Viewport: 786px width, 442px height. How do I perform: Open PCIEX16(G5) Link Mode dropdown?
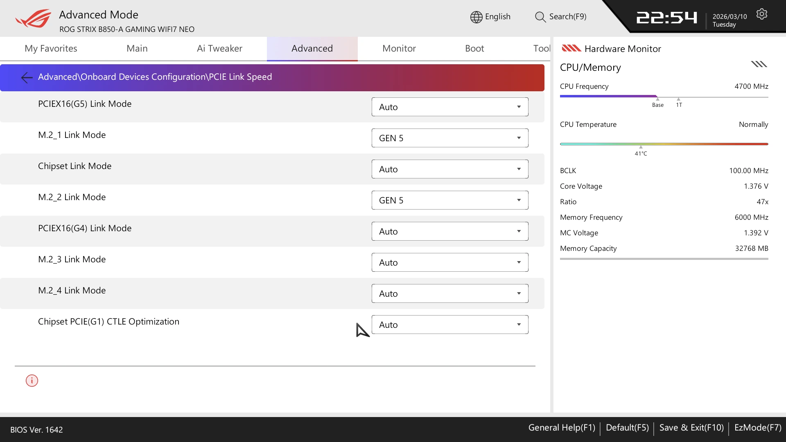click(x=449, y=107)
